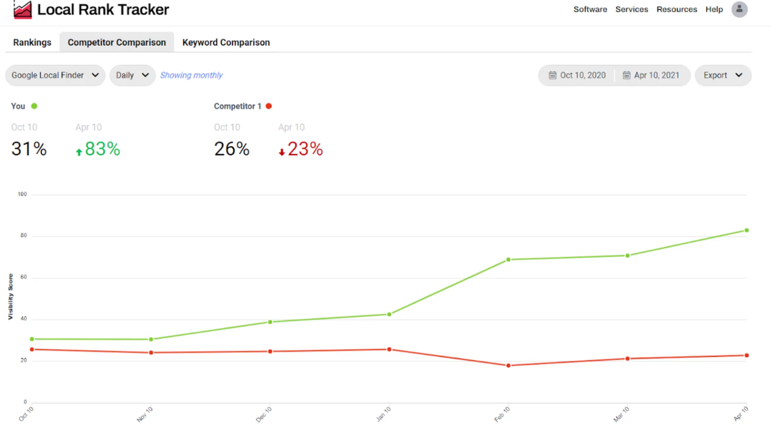Open the Resources link
This screenshot has width=771, height=431.
click(677, 9)
